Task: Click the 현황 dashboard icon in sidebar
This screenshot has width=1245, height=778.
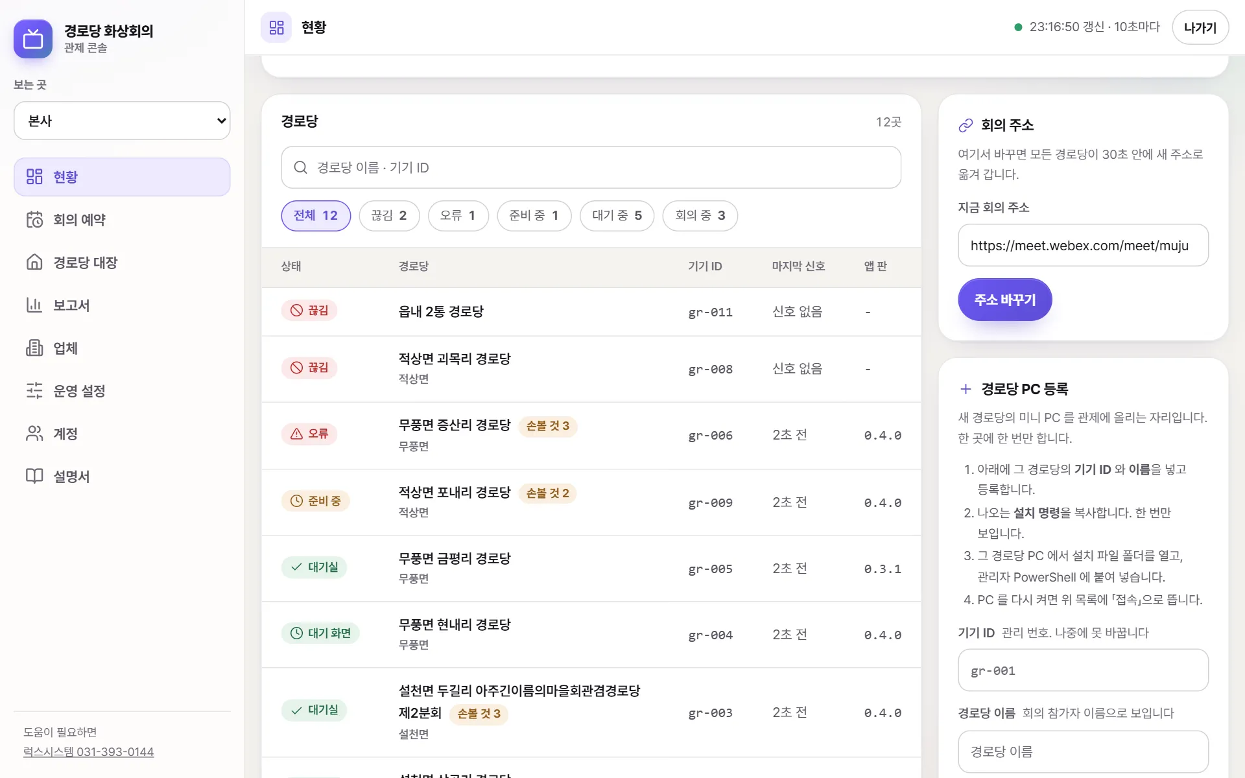Action: tap(34, 176)
